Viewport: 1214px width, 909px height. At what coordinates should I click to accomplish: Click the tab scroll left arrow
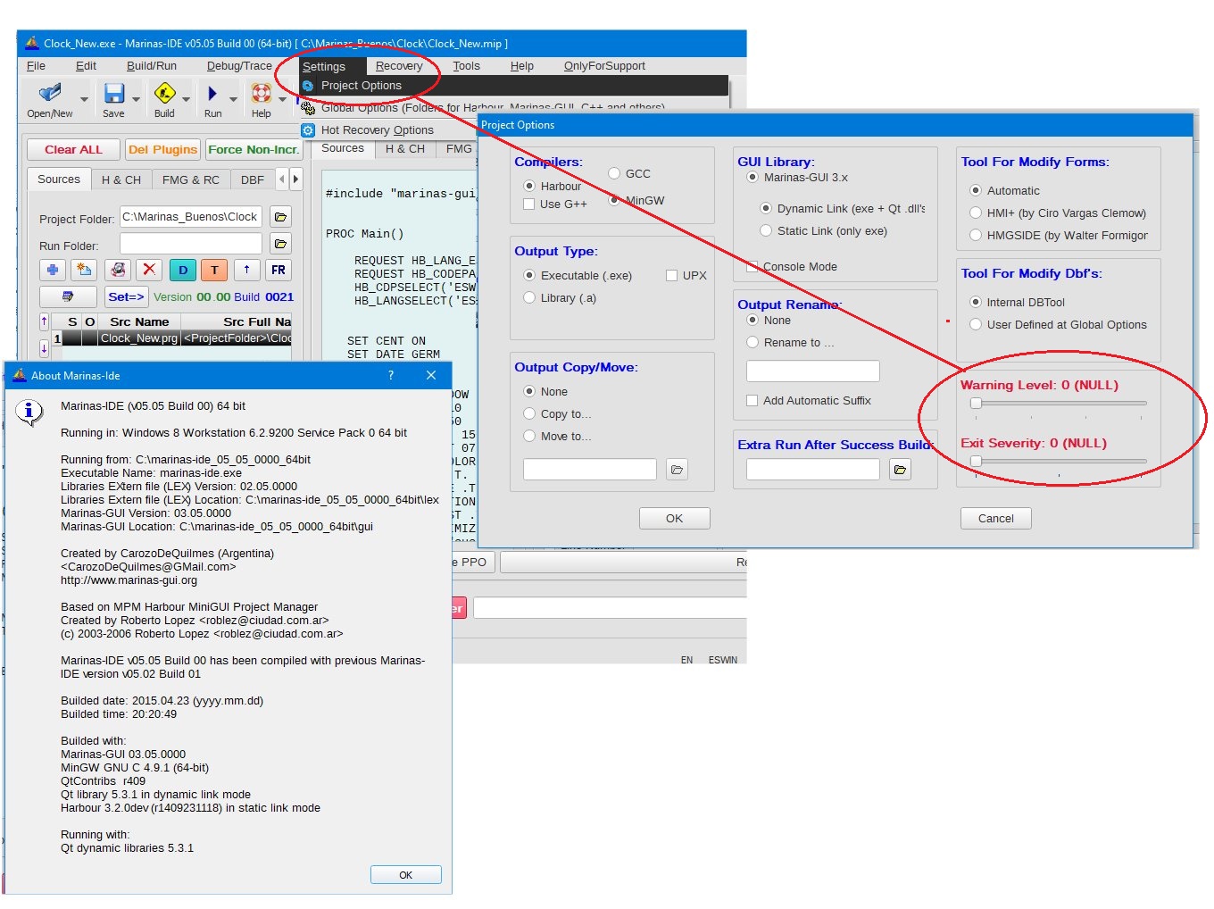(282, 179)
